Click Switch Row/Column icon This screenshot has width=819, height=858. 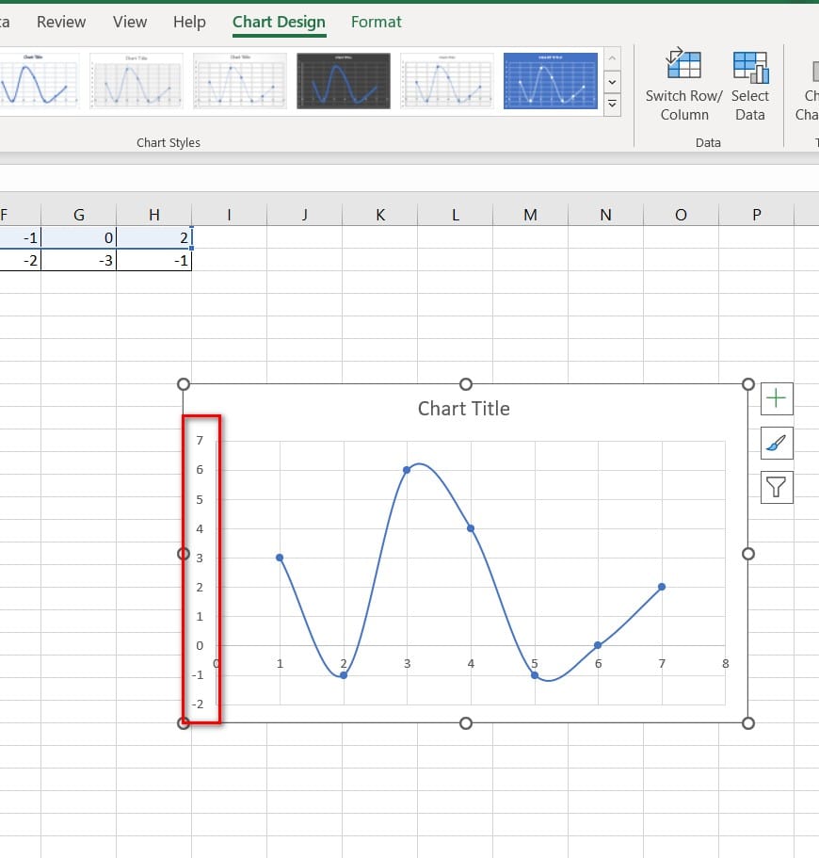683,66
